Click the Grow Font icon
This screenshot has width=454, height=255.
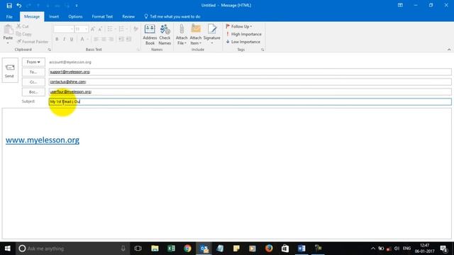(93, 29)
